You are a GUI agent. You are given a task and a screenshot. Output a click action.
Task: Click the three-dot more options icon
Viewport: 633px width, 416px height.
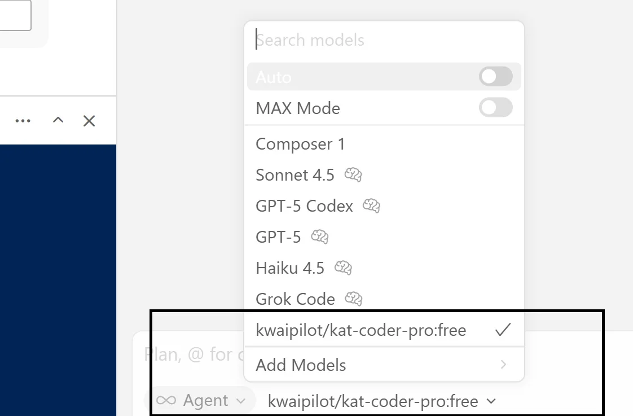coord(23,121)
